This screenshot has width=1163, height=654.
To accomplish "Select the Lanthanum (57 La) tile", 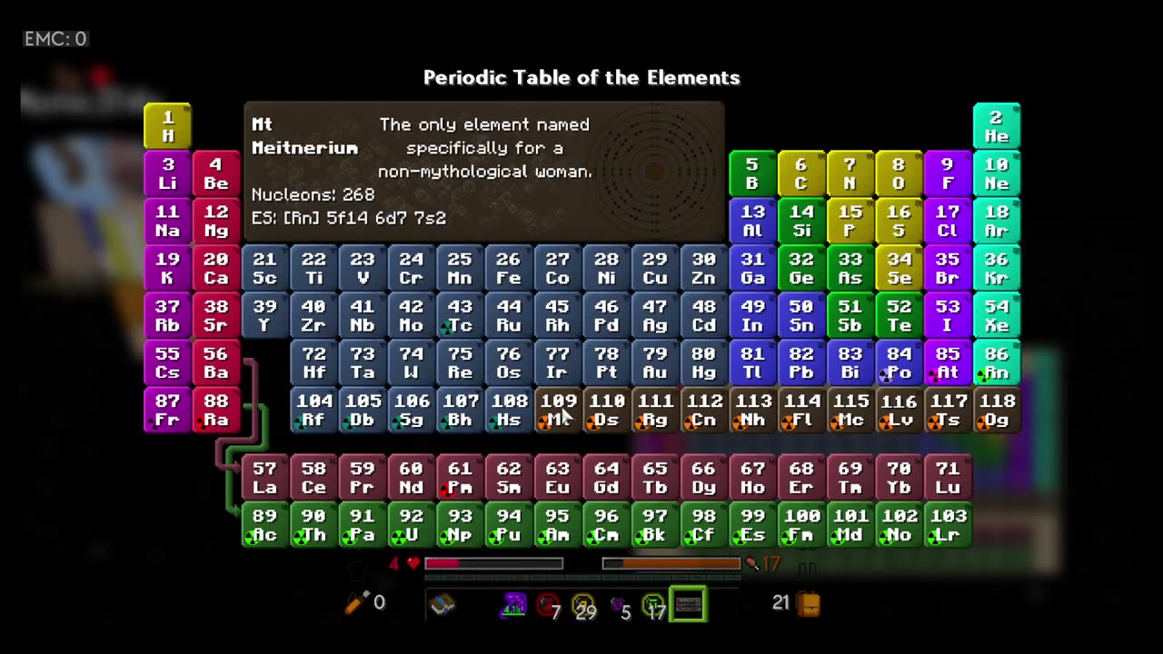I will pyautogui.click(x=265, y=478).
